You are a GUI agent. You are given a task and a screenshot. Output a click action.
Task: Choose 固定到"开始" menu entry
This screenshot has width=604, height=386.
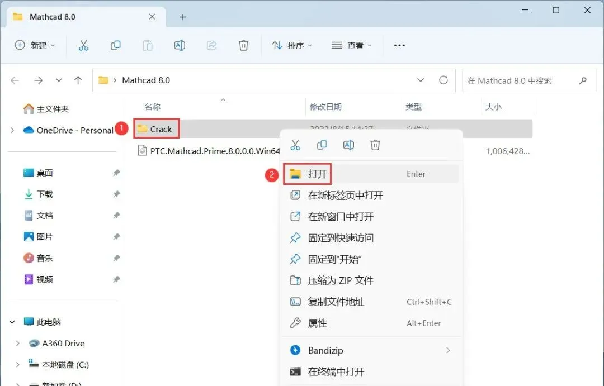[x=371, y=259]
